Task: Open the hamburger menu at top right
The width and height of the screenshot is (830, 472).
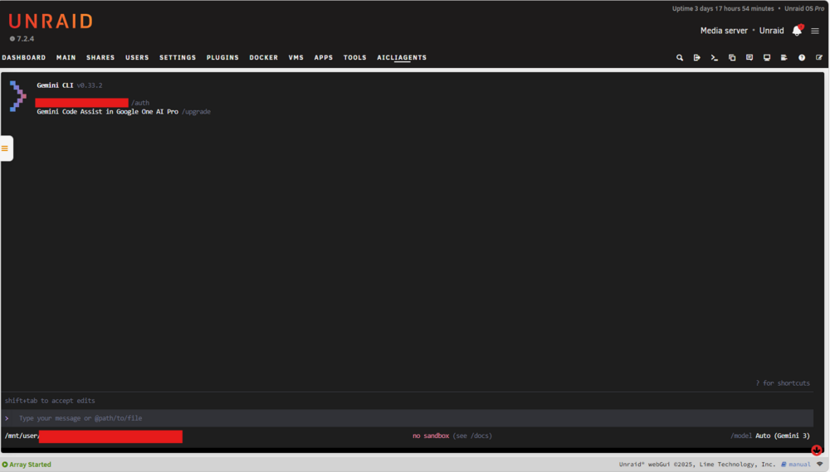Action: click(815, 32)
